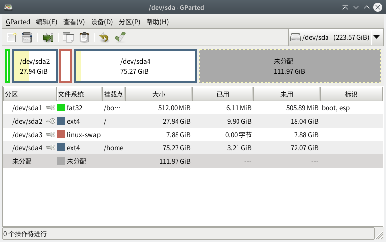386x242 pixels.
Task: Click the Delete partition toolbar icon
Action: click(x=27, y=37)
